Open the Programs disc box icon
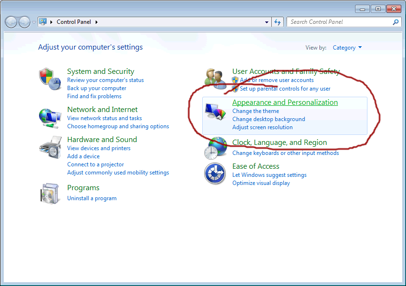 pos(50,194)
